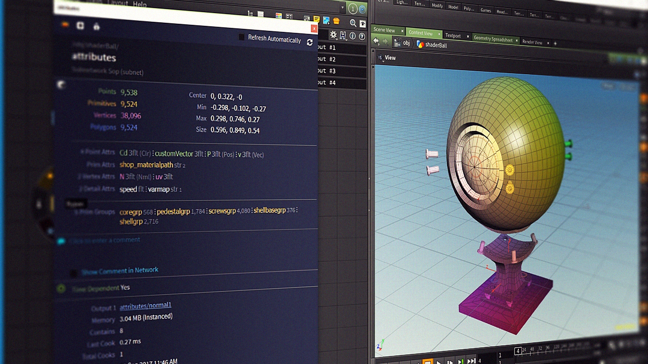Click the circled info icon in parameter pane
This screenshot has height=364, width=648.
tap(353, 36)
